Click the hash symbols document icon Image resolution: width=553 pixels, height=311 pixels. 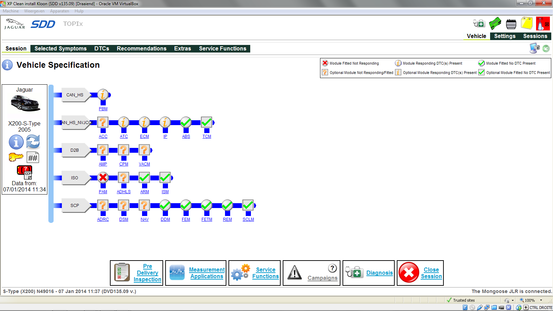pyautogui.click(x=33, y=158)
